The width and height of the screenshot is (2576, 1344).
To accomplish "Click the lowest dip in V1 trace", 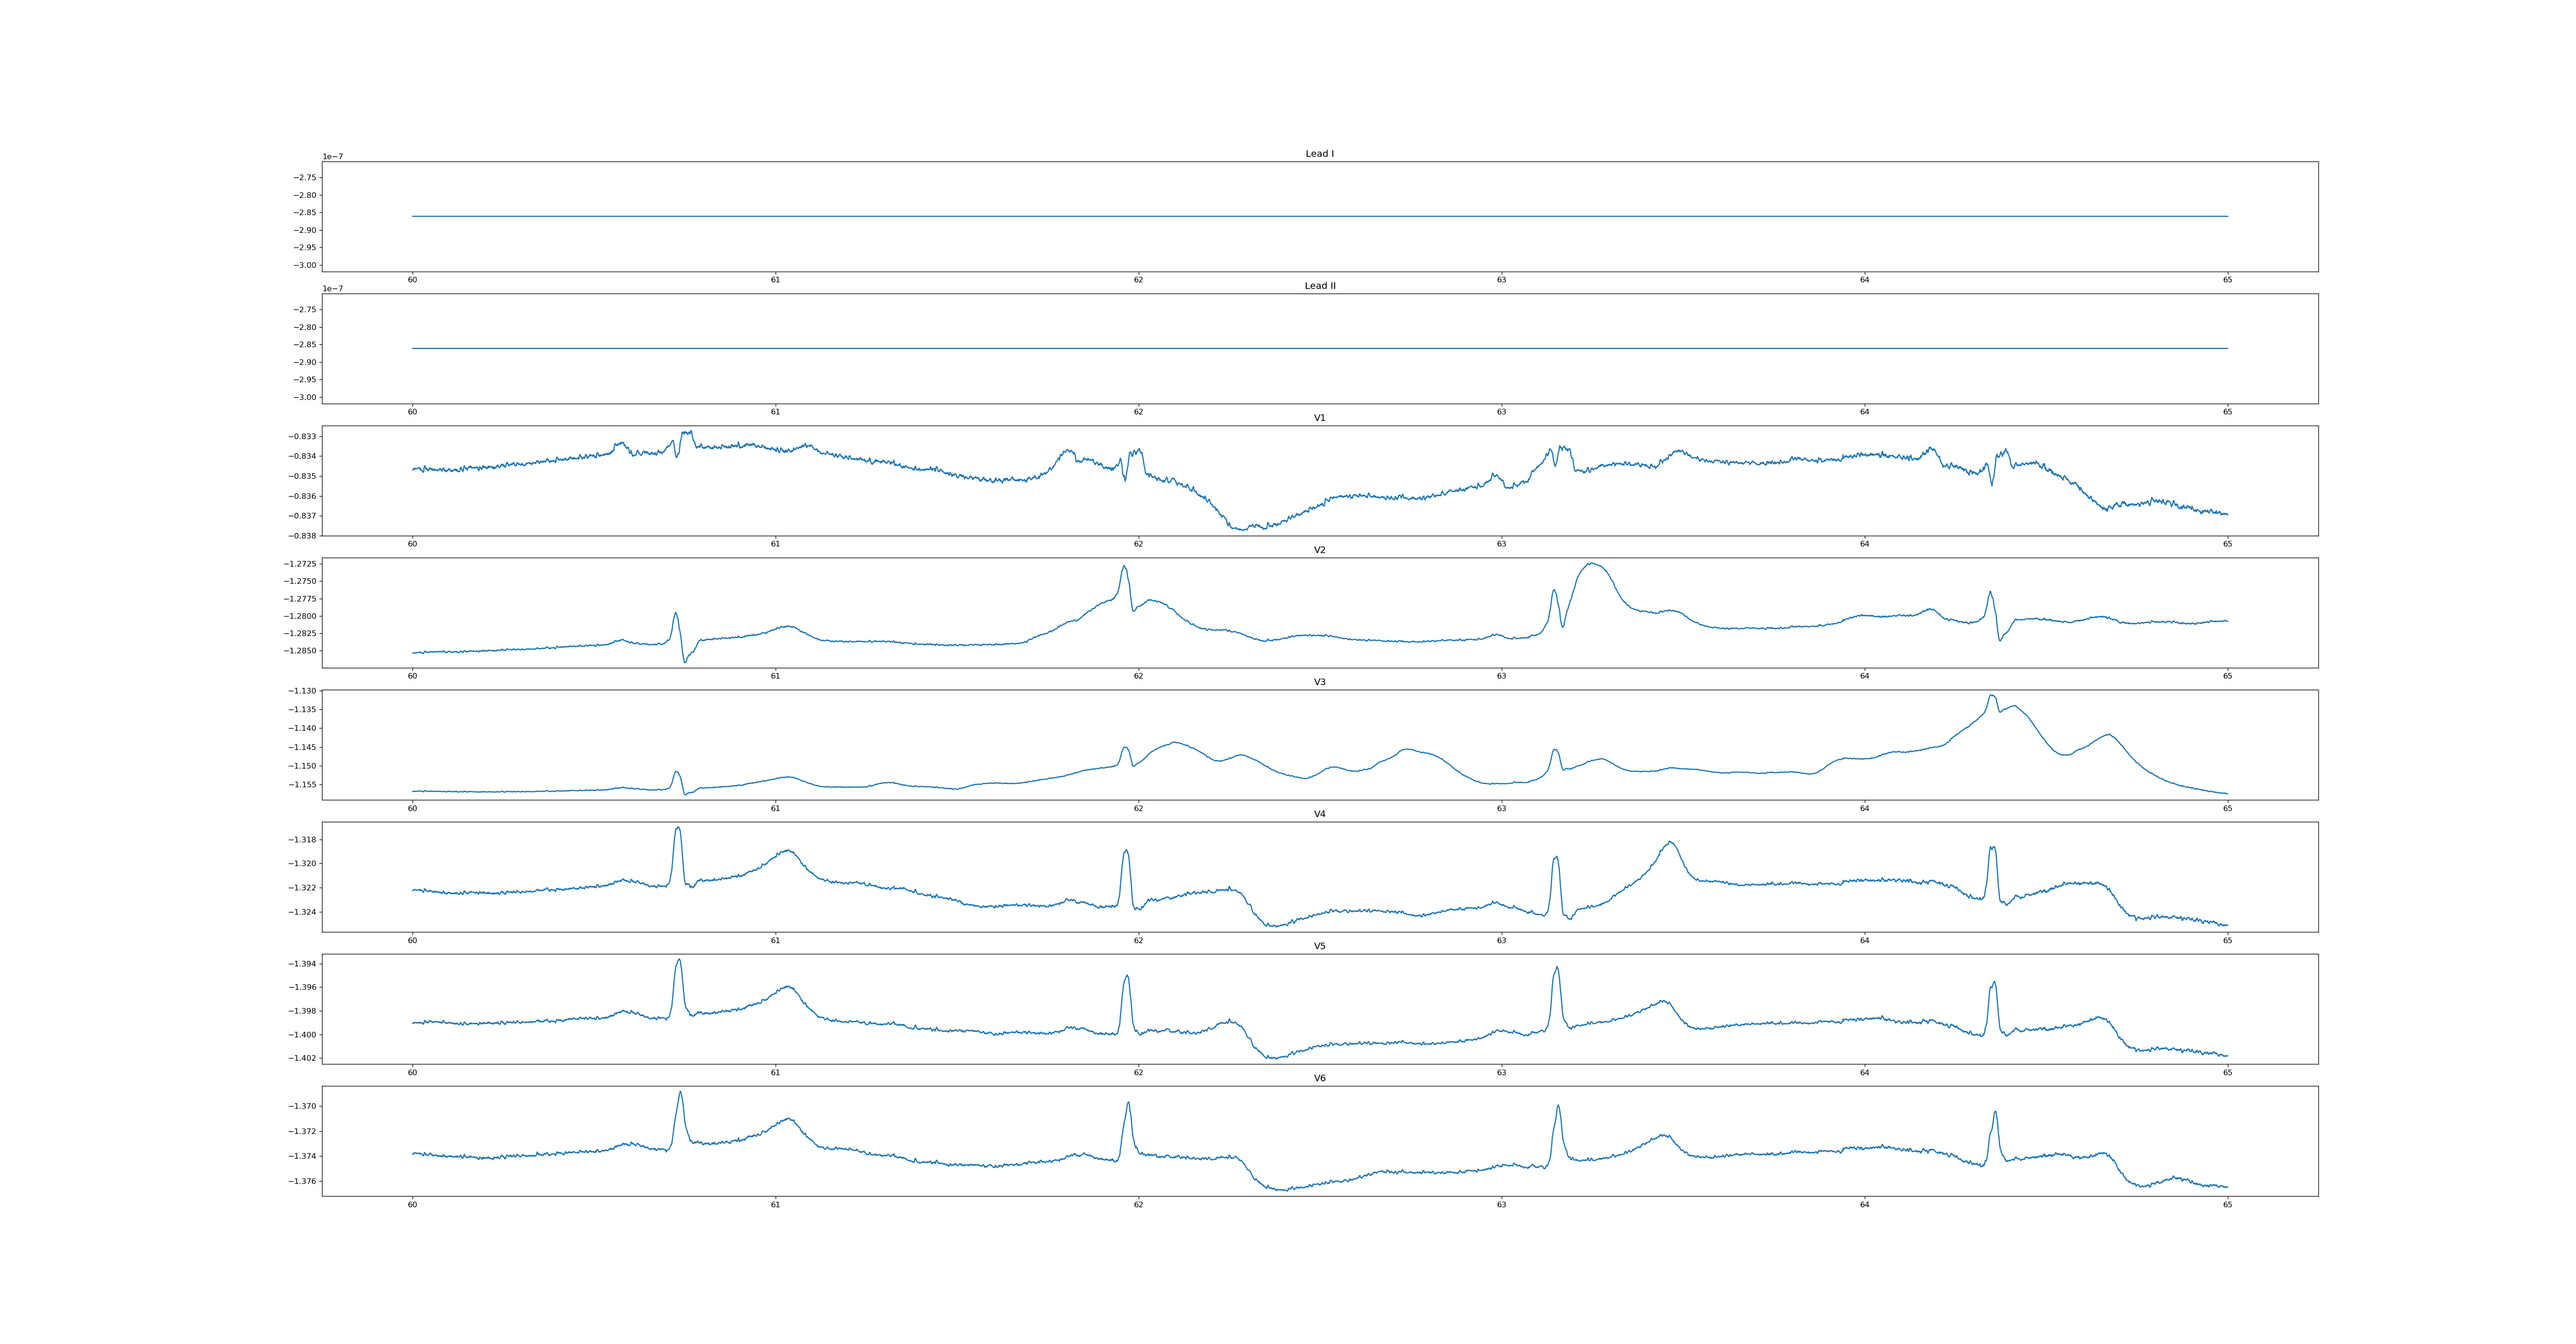I will point(1243,529).
